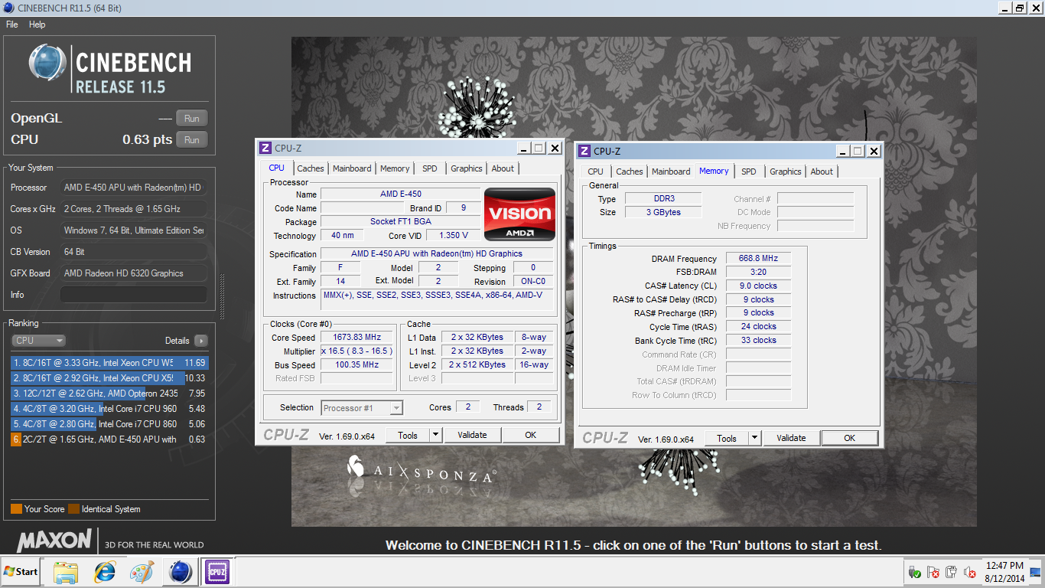Click the Cinebench title bar icon
Viewport: 1045px width, 588px height.
(8, 8)
